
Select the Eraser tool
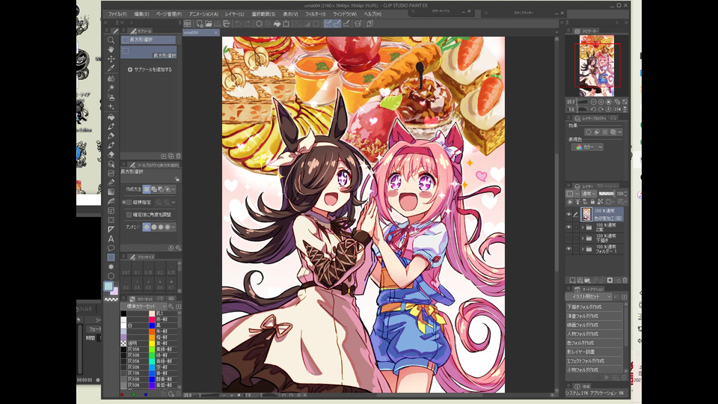pos(111,154)
